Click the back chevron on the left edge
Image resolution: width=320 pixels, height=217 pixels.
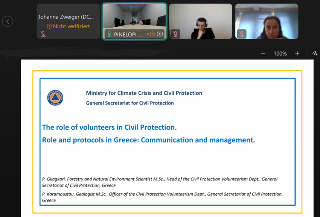pos(8,21)
